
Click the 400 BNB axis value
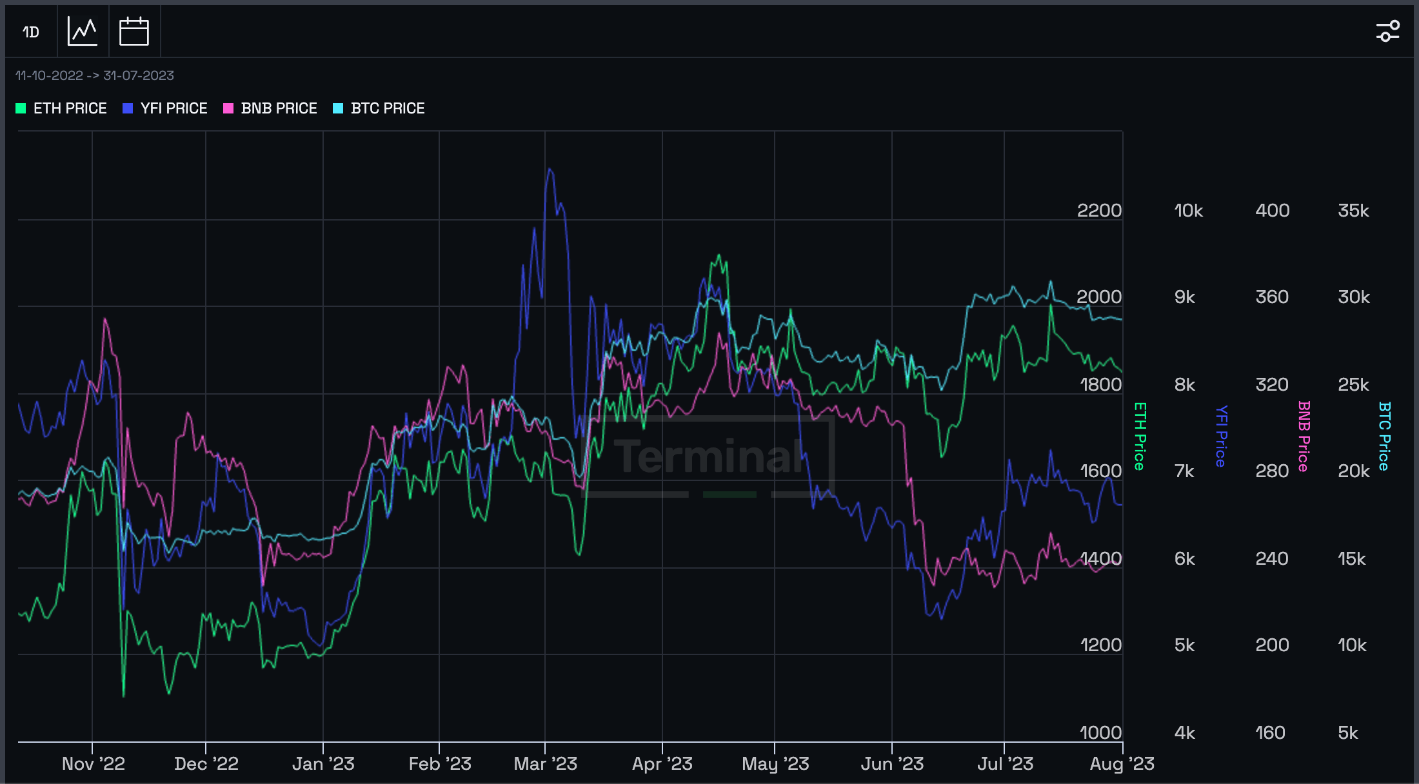[x=1273, y=211]
